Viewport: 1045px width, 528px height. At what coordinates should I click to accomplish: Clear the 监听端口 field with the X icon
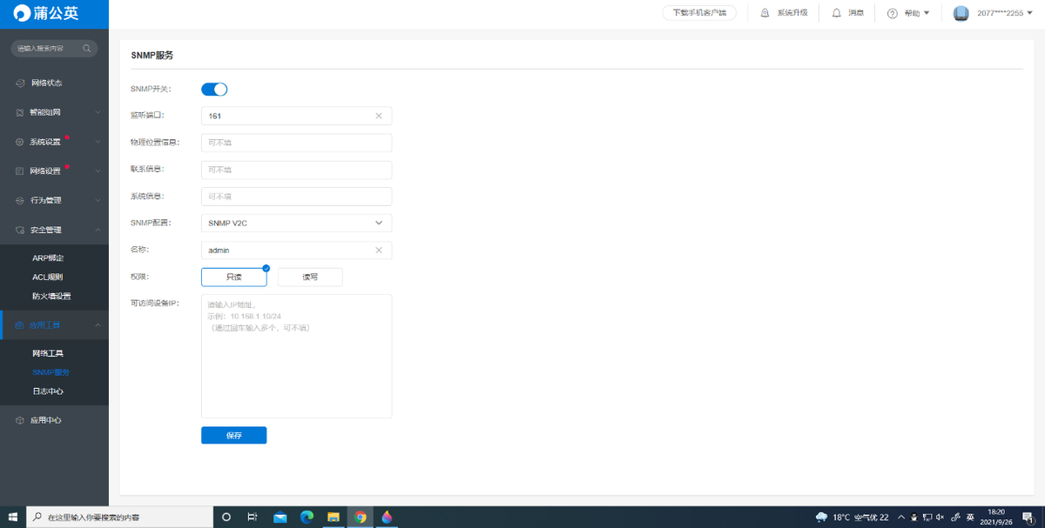tap(379, 116)
